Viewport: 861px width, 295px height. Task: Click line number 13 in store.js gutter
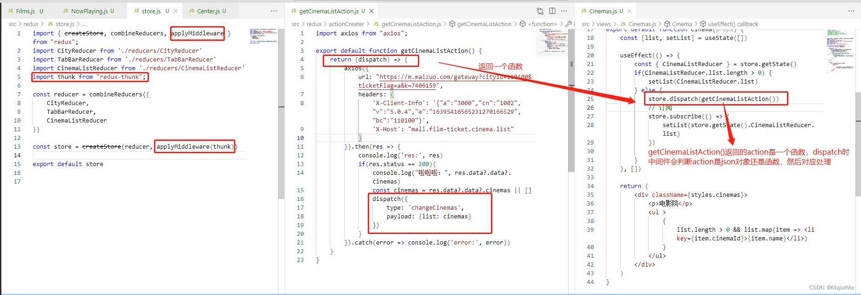[x=17, y=147]
